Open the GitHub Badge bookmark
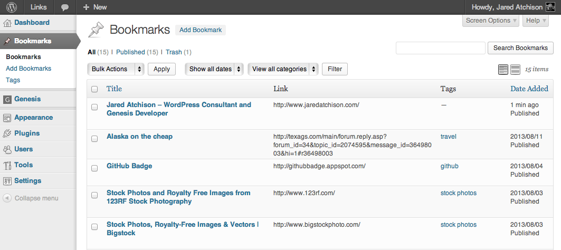Viewport: 561px width, 250px height. coord(129,166)
